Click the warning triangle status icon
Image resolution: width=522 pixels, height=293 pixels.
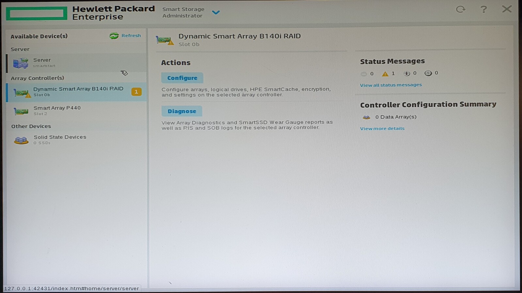point(385,74)
